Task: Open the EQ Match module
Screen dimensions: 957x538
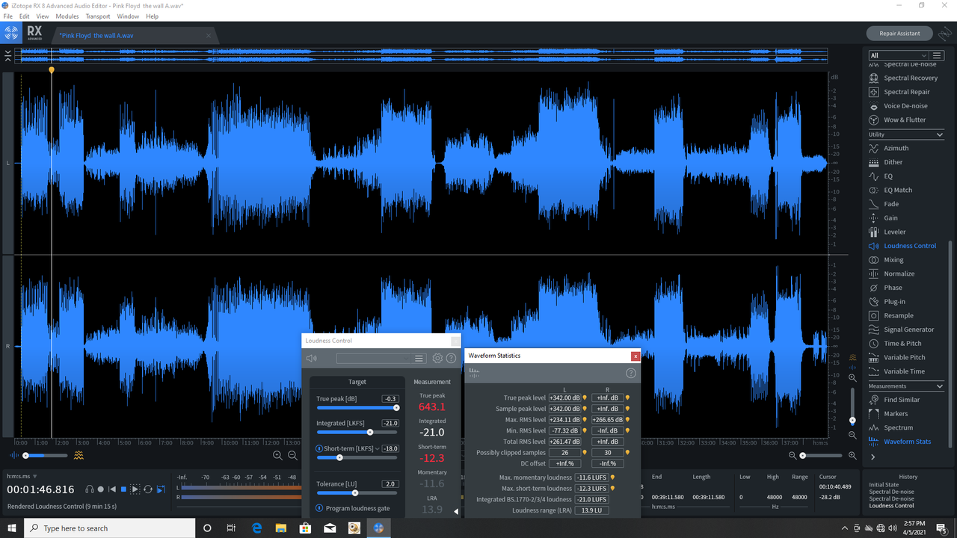Action: pyautogui.click(x=890, y=190)
